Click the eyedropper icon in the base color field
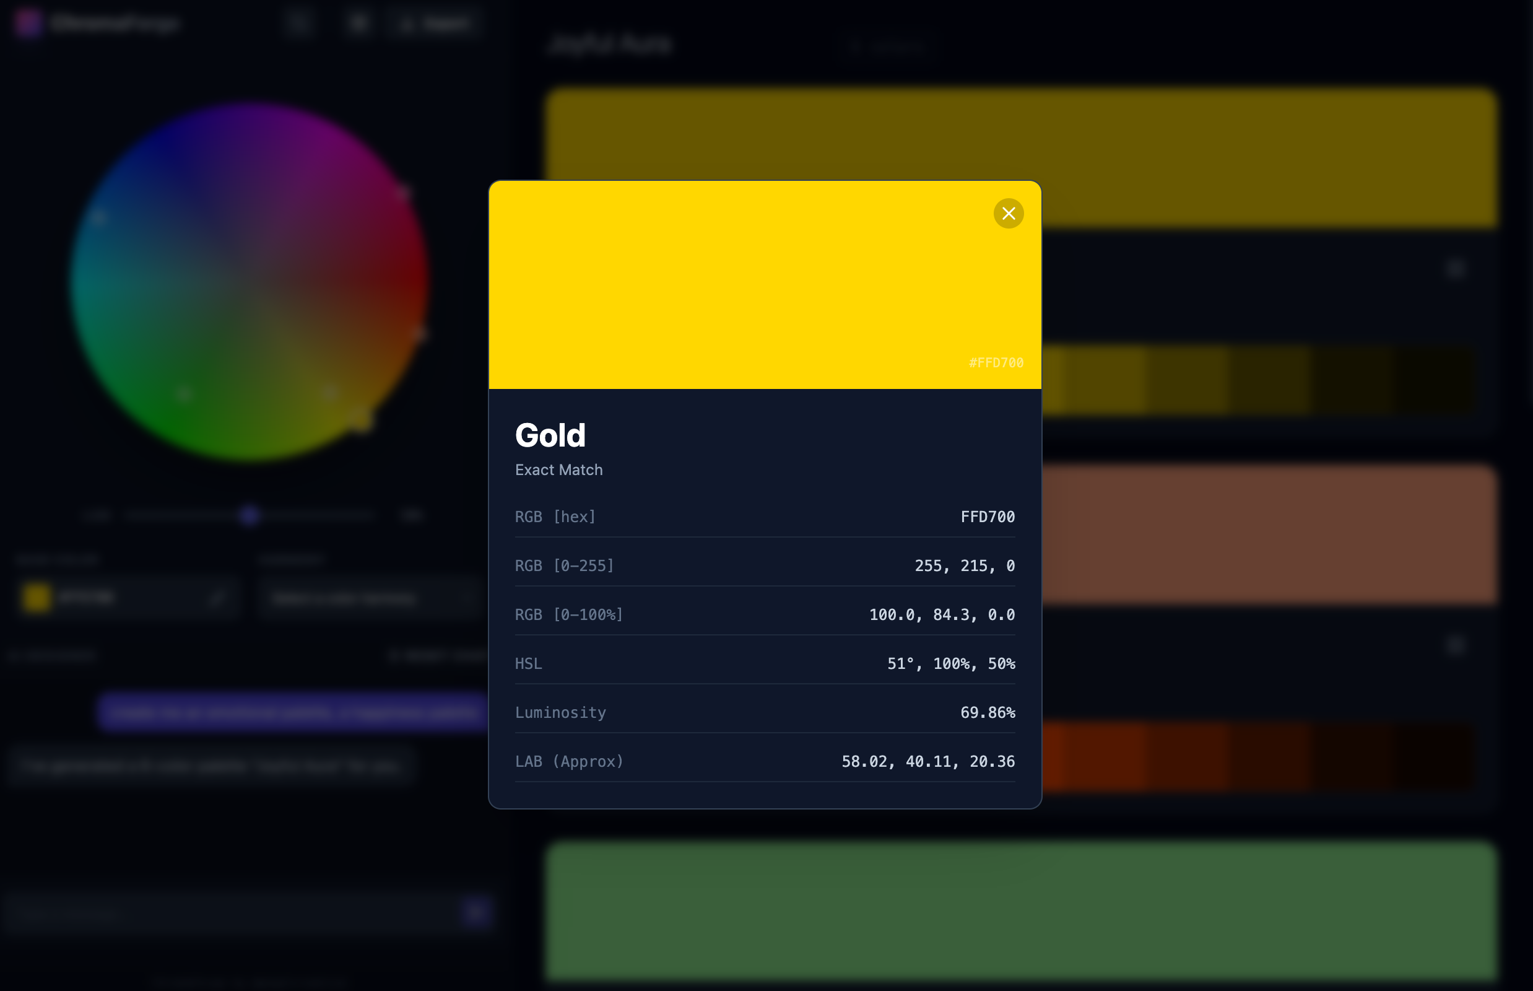The height and width of the screenshot is (991, 1533). tap(218, 597)
